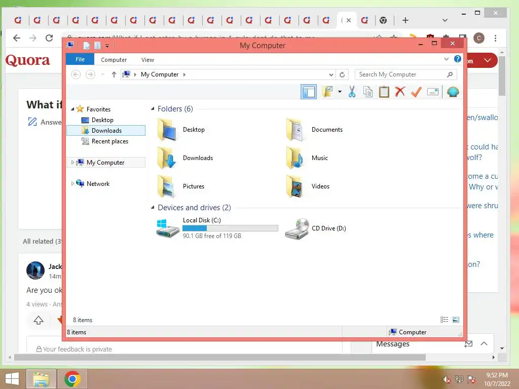Refresh the My Computer view
This screenshot has width=519, height=389.
(342, 74)
